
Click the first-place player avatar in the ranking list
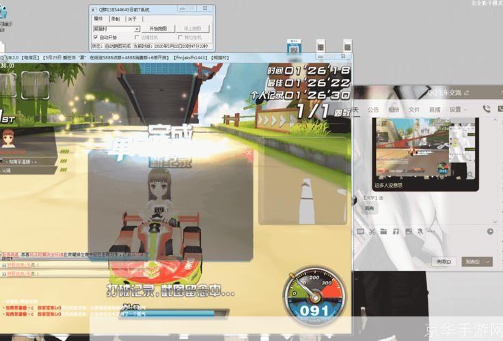point(8,138)
